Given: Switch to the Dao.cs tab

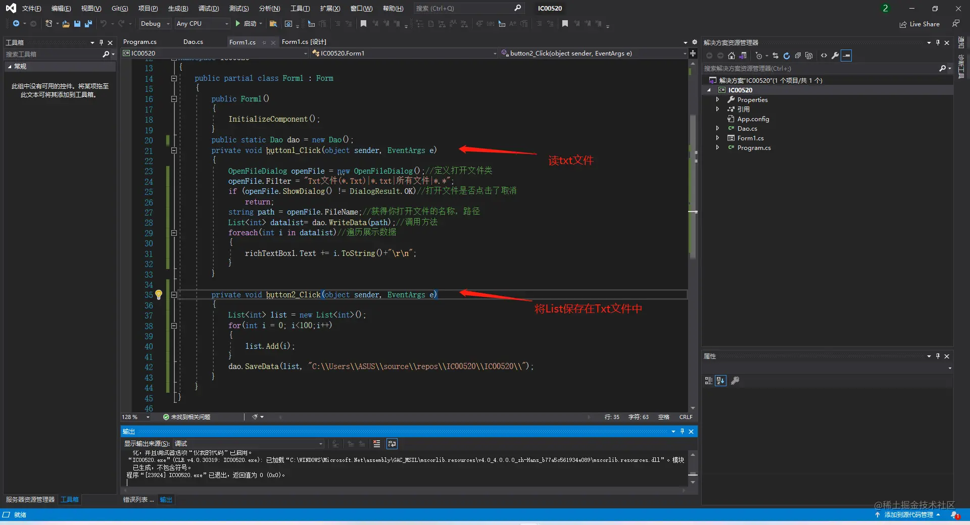Looking at the screenshot, I should pyautogui.click(x=193, y=42).
